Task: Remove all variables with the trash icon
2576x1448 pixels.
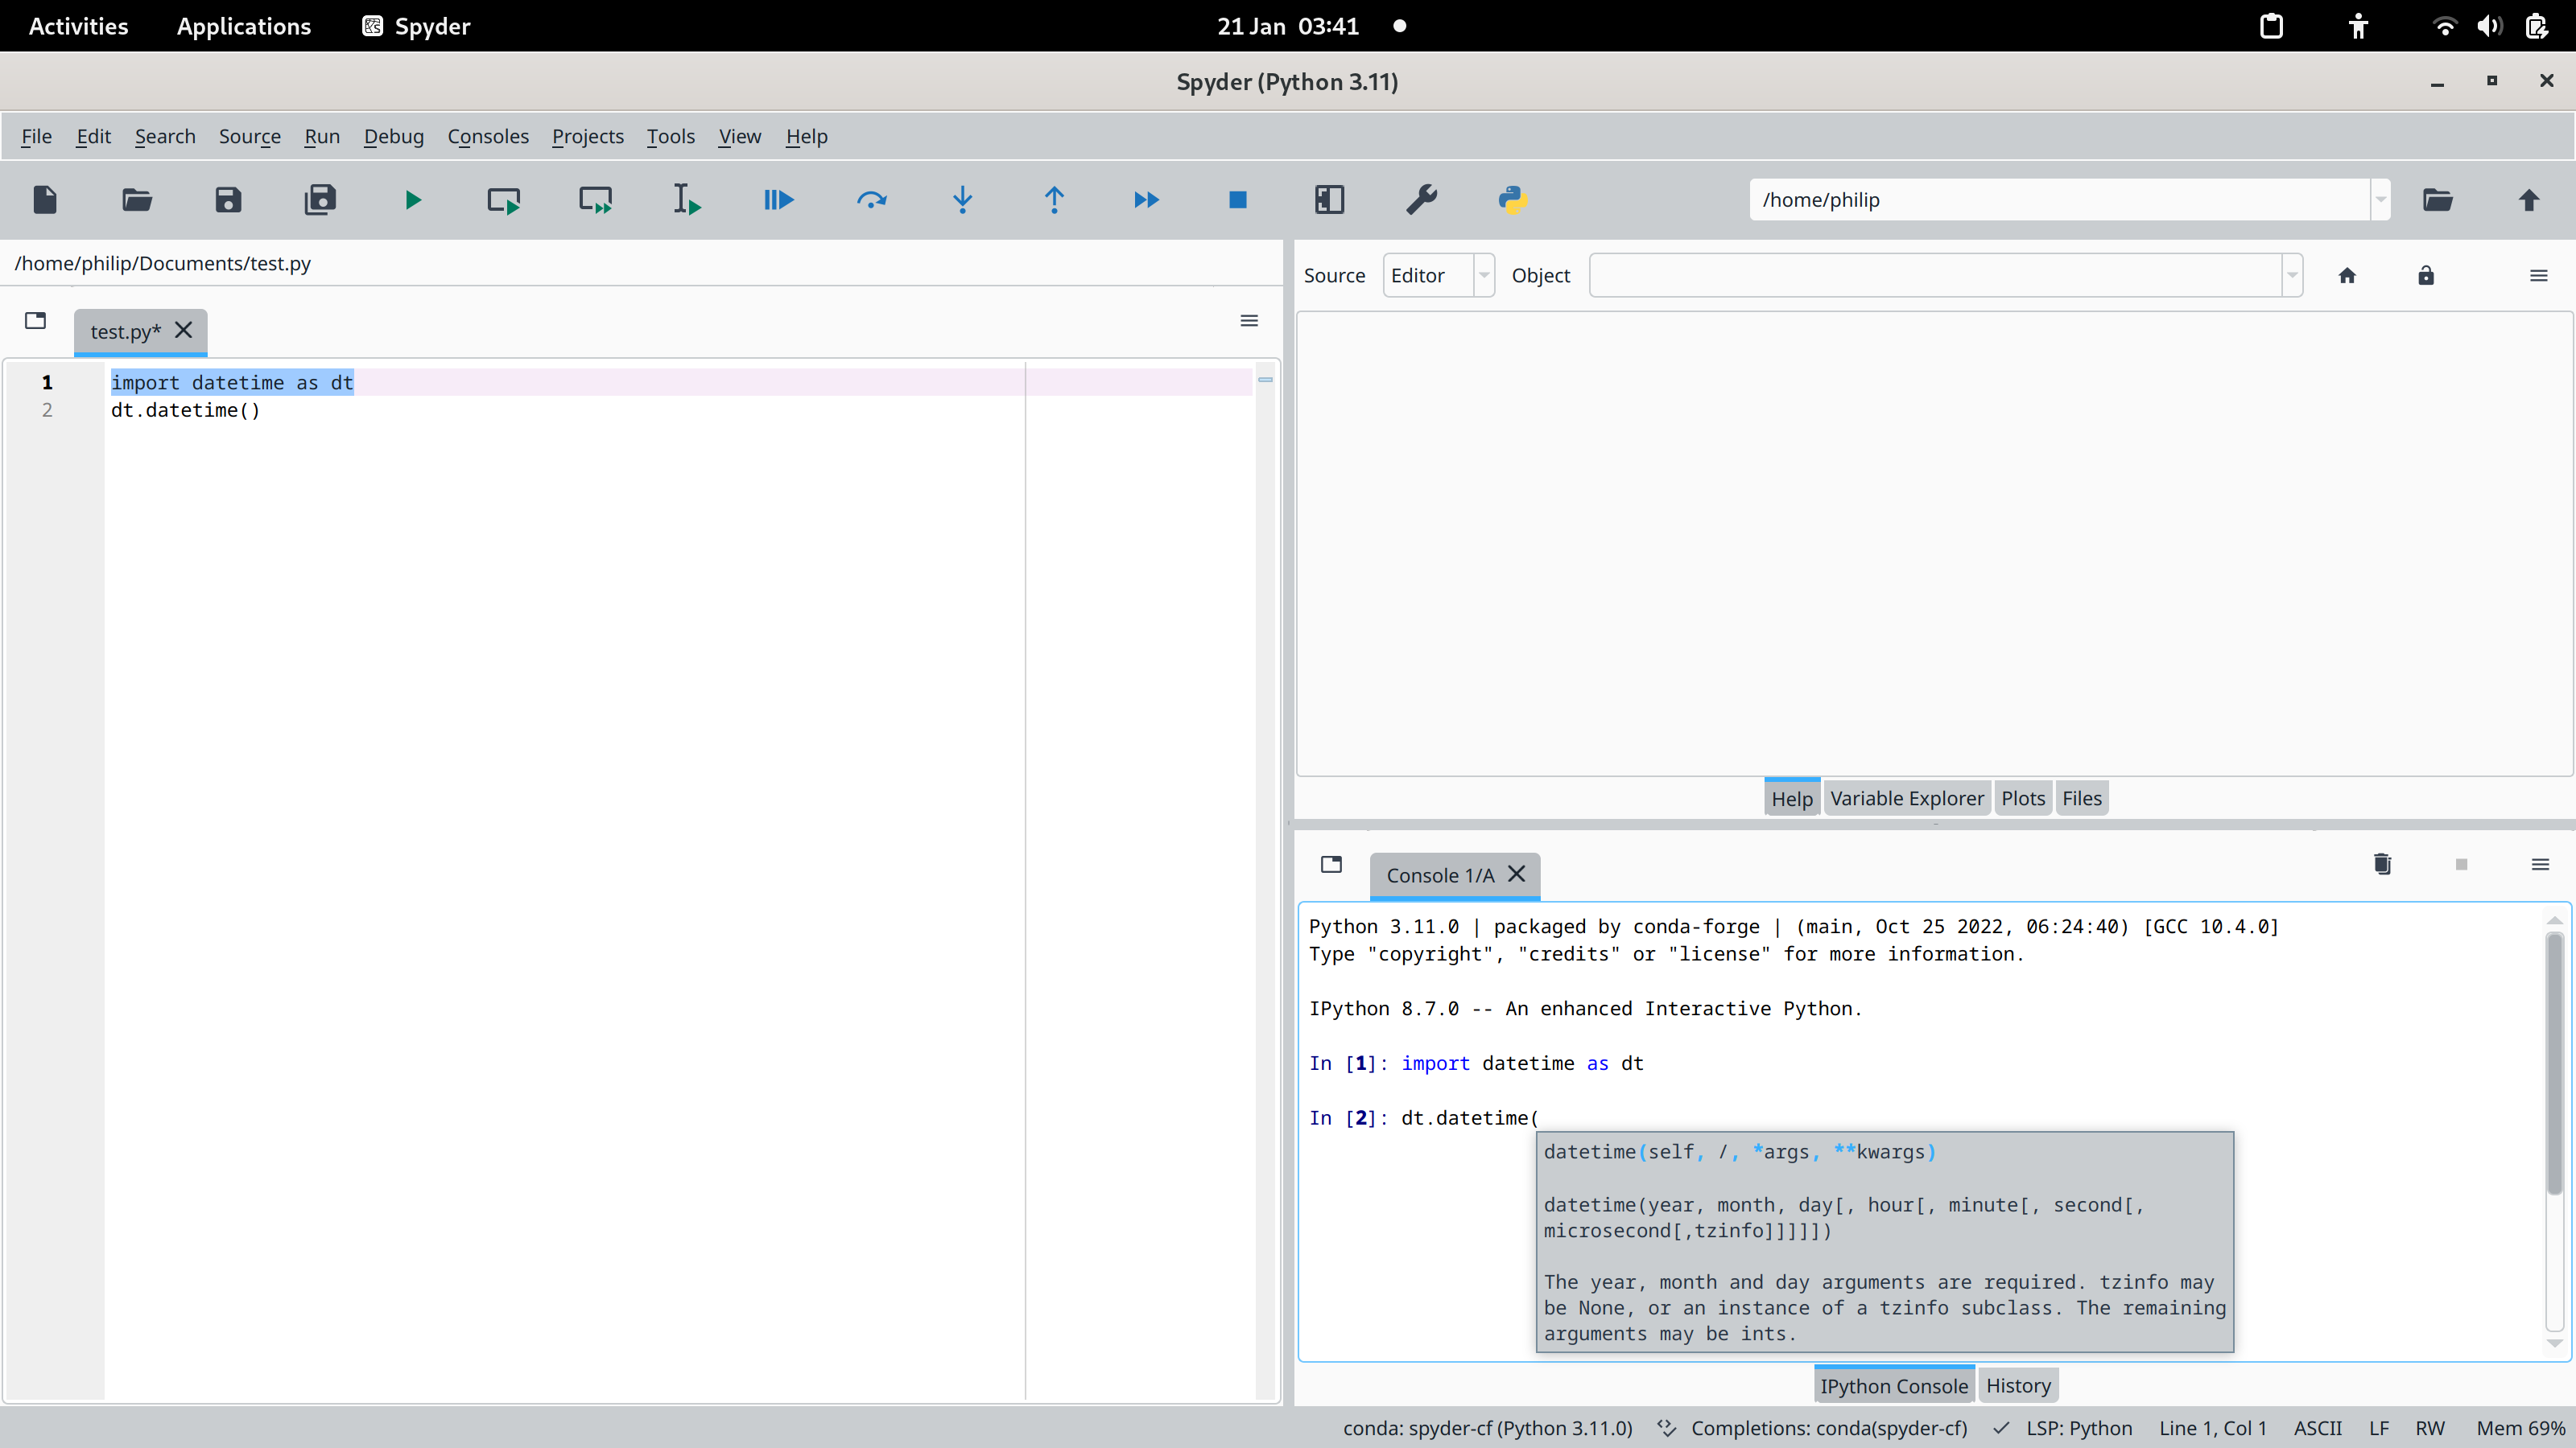Action: 2382,863
